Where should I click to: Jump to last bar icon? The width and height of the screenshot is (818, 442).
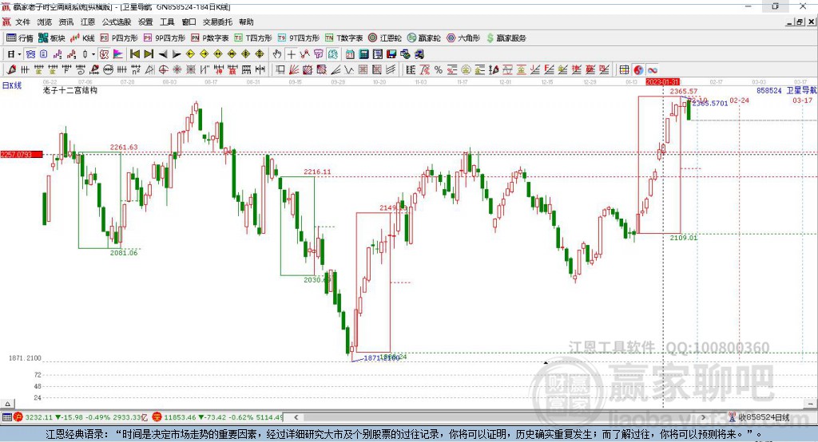click(149, 54)
